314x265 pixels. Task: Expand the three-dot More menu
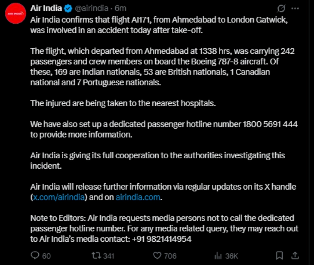tap(295, 8)
